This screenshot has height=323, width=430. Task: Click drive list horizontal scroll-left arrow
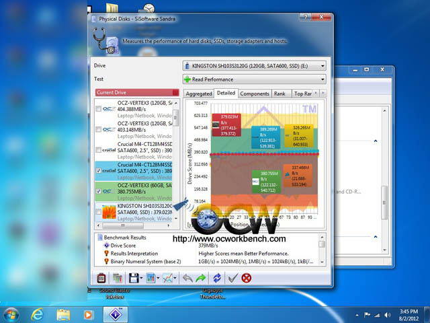coord(99,225)
